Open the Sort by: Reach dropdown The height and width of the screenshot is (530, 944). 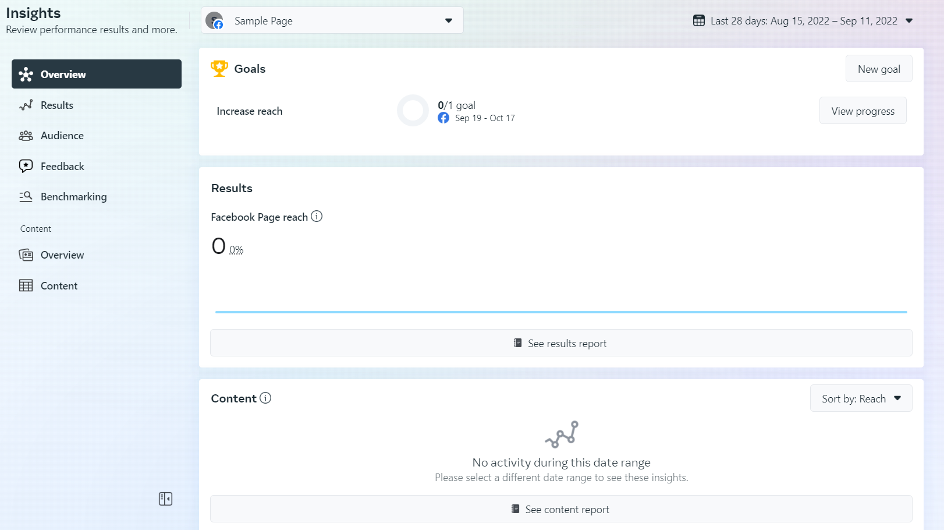pos(861,398)
